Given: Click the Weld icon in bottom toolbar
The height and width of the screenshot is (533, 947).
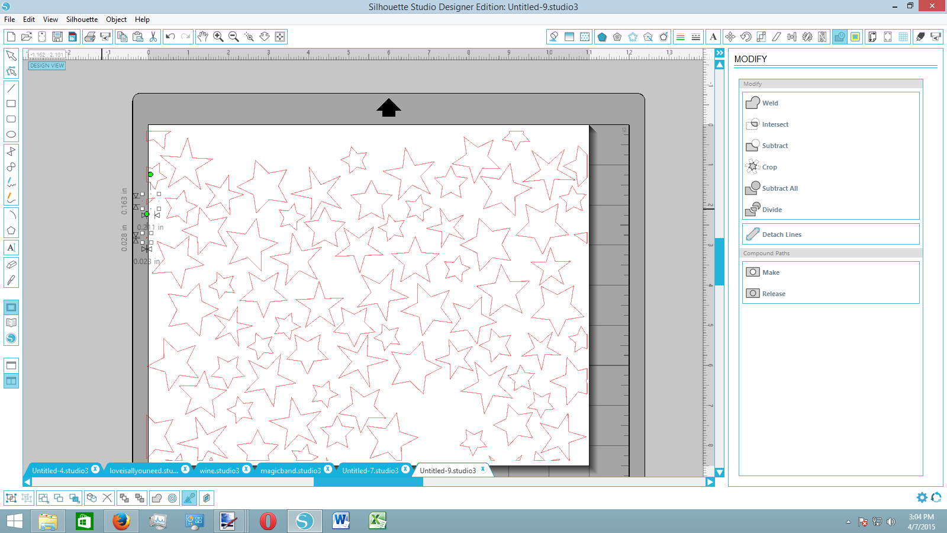Looking at the screenshot, I should point(157,498).
